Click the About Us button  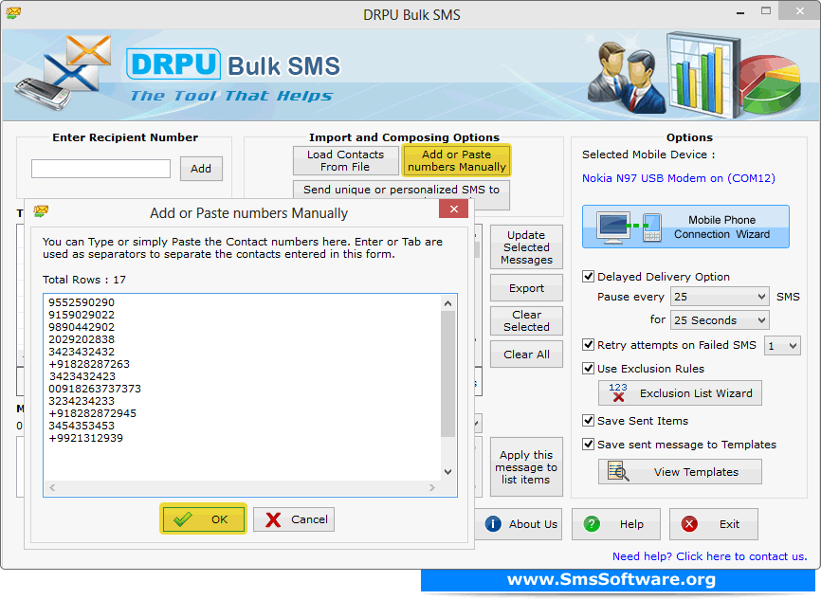click(519, 524)
